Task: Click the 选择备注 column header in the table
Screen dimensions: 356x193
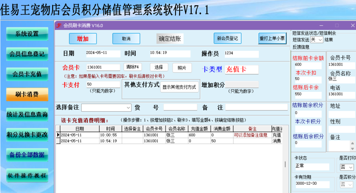Action: coord(132,129)
